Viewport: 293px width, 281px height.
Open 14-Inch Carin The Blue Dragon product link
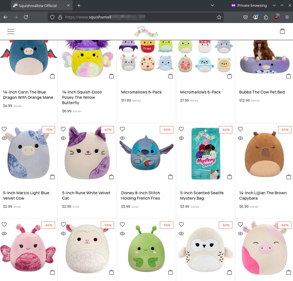(x=28, y=95)
